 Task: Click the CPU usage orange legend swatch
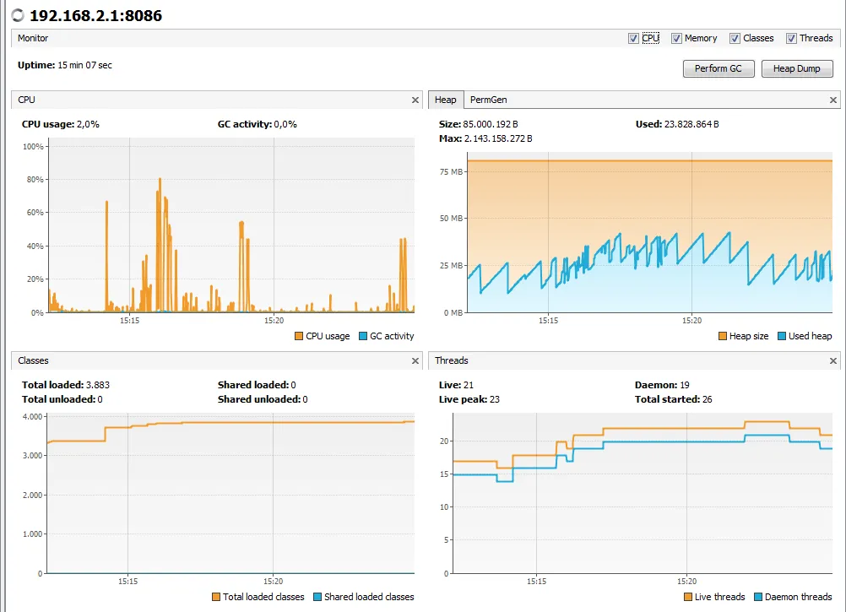click(x=299, y=336)
